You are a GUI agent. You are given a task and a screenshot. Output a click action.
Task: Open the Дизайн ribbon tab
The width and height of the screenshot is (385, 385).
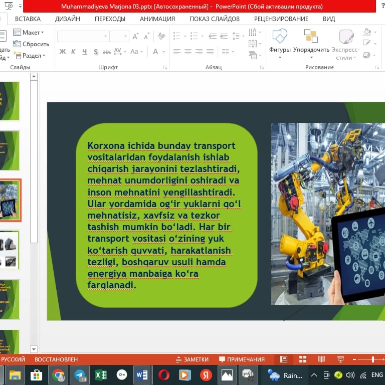point(68,19)
